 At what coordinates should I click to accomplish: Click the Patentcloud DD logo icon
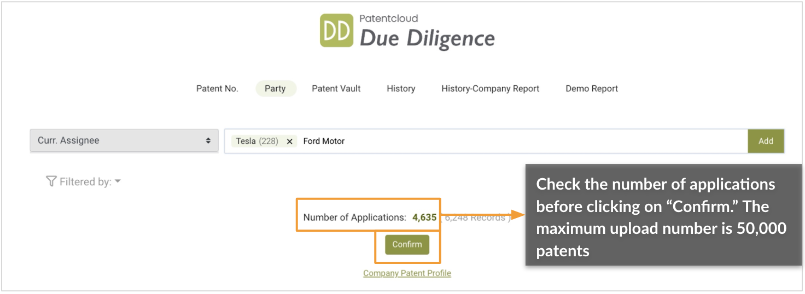tap(336, 31)
